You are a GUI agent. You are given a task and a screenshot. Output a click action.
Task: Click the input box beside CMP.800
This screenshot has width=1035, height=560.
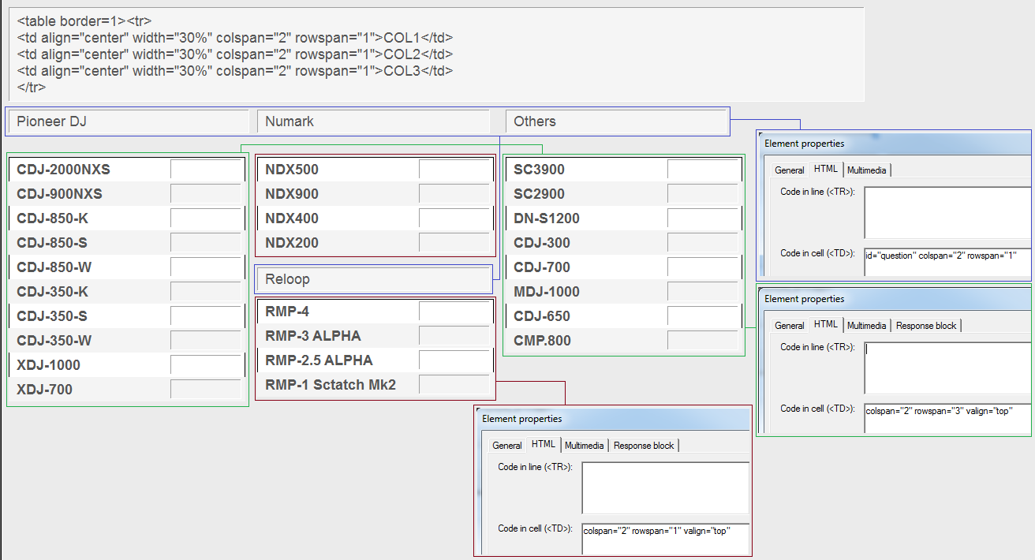704,341
